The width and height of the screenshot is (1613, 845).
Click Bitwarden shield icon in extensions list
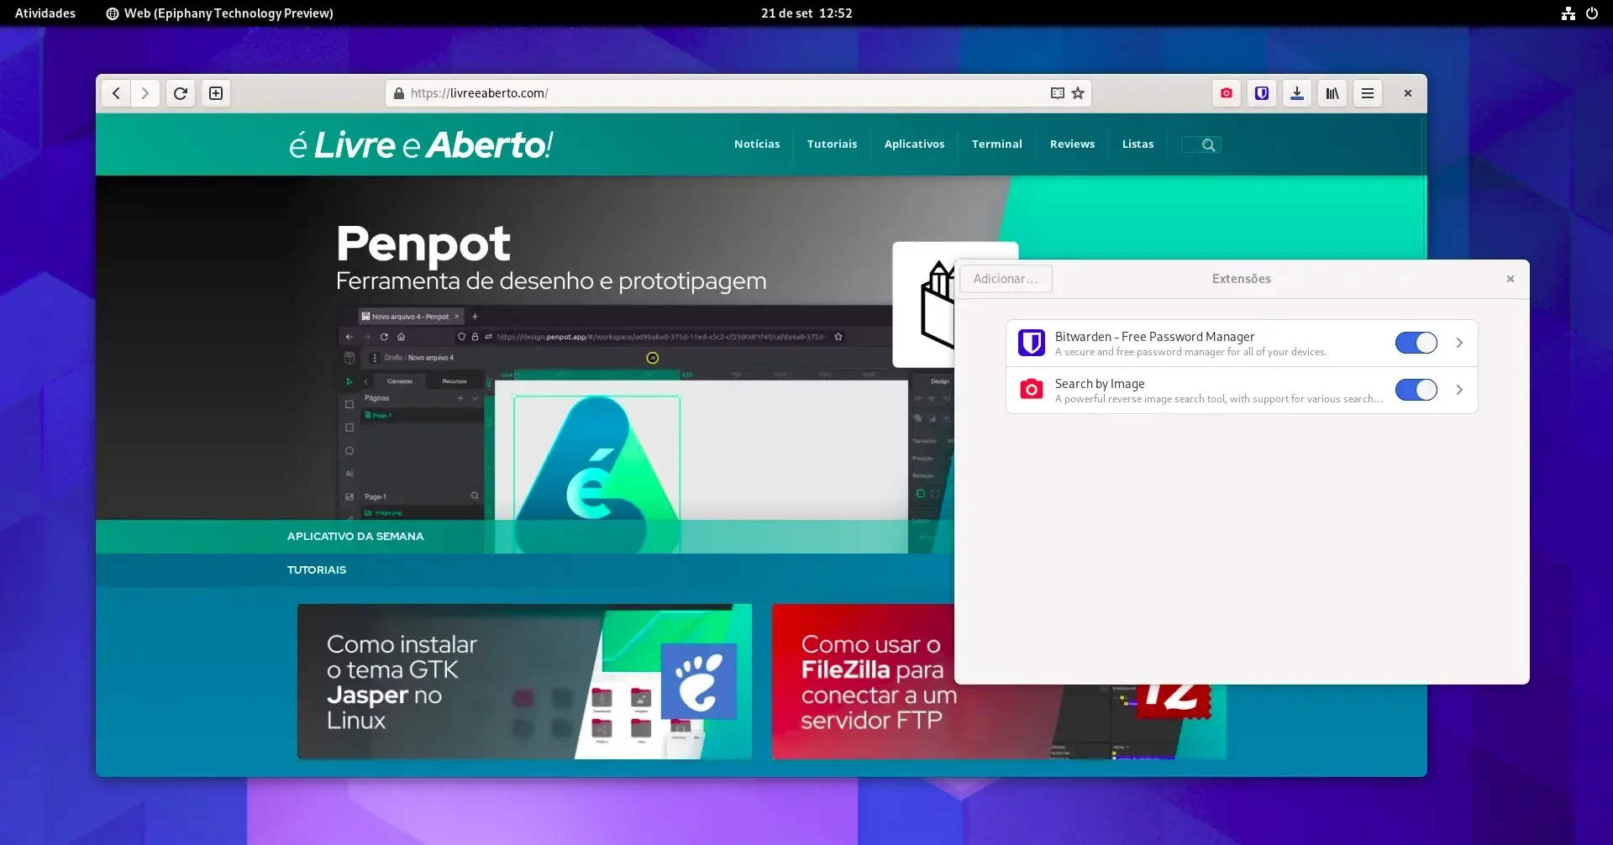1032,343
